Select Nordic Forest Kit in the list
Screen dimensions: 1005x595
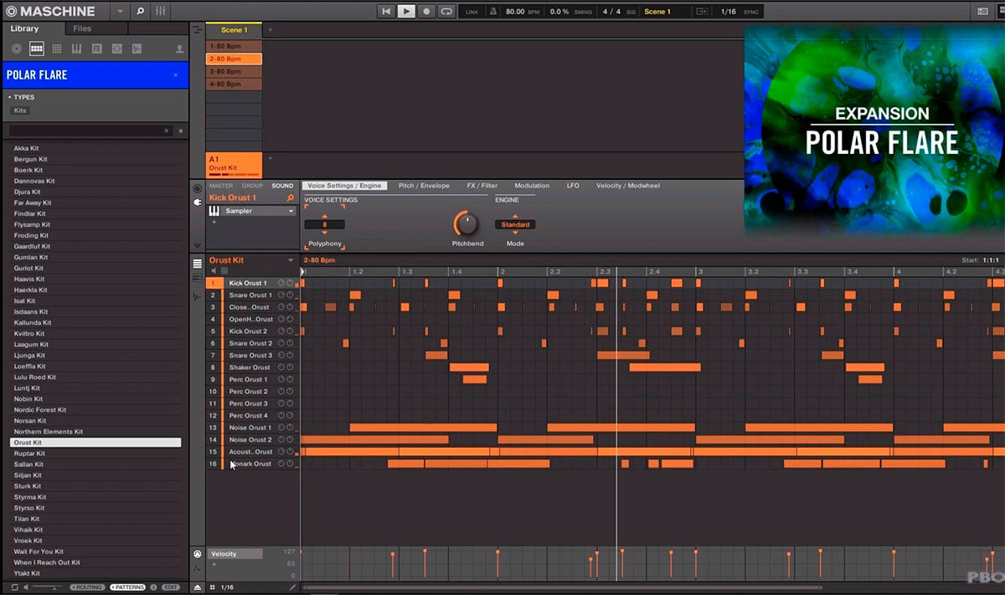pos(95,410)
